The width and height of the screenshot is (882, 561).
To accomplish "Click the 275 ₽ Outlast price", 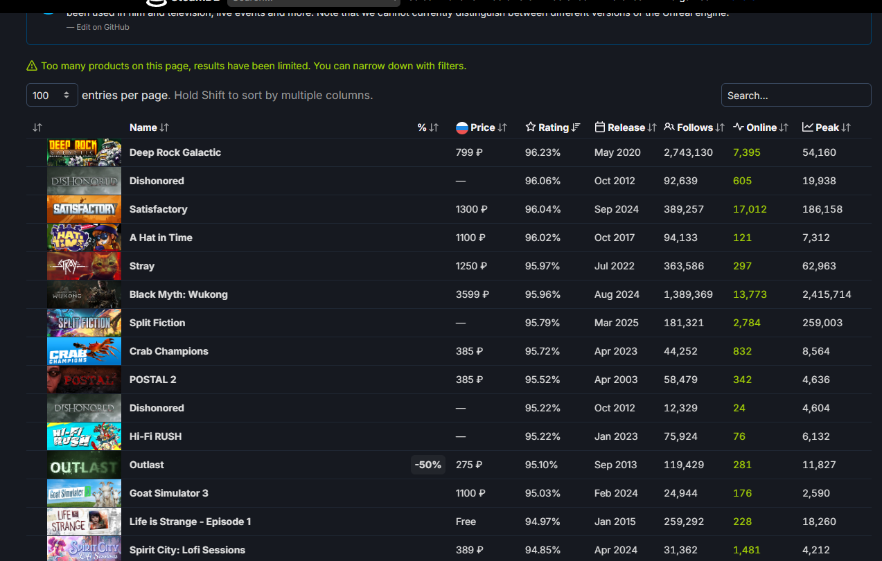I will [469, 465].
